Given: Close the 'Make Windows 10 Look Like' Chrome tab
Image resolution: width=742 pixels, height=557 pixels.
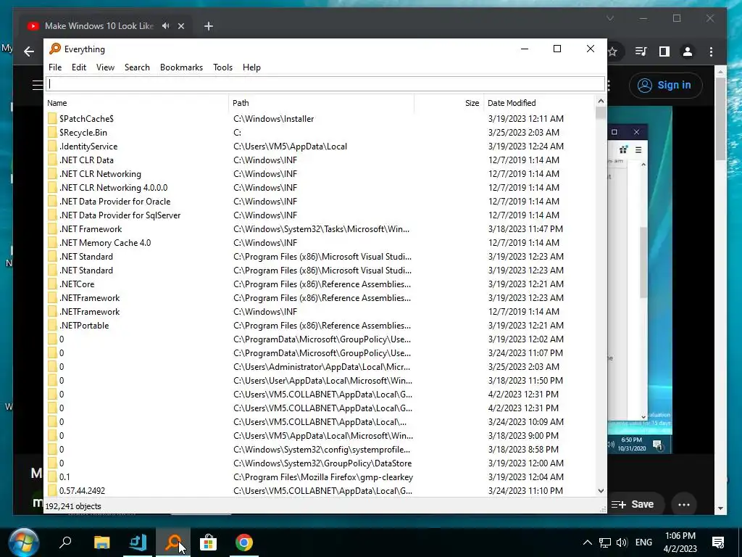Looking at the screenshot, I should [180, 26].
